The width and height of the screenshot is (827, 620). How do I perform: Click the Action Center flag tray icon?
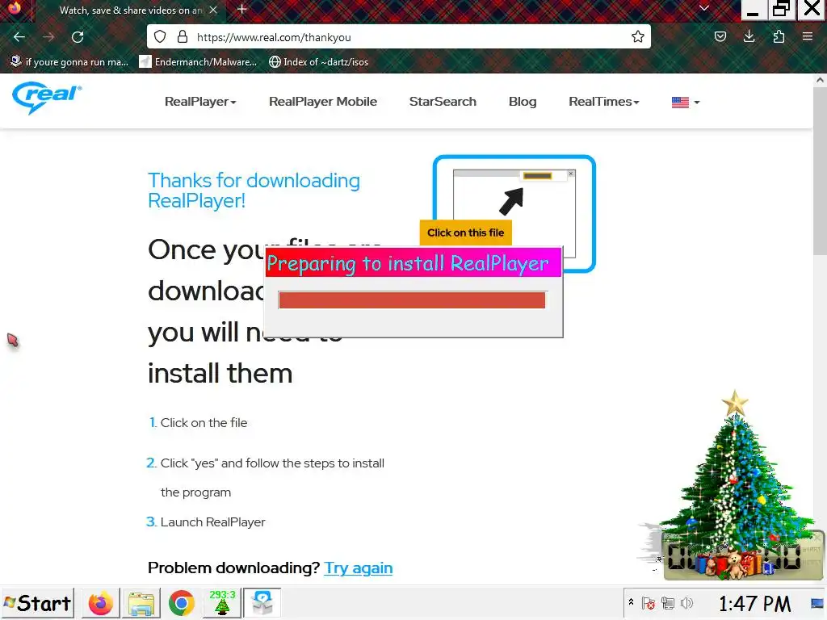point(649,603)
